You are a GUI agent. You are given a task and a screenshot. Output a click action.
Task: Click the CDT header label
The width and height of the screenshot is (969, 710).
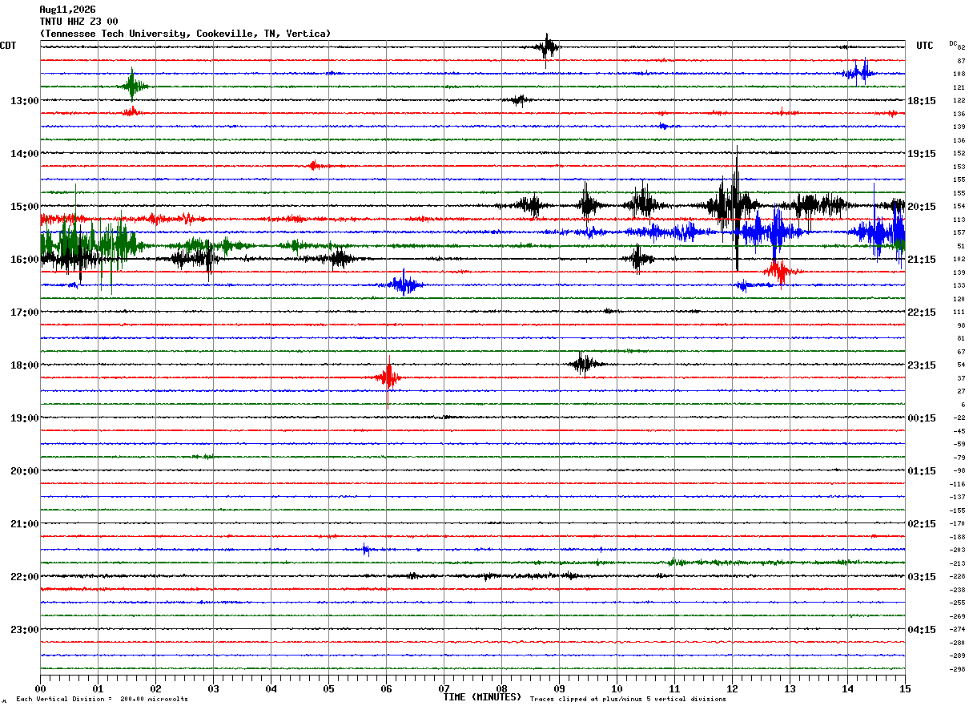pyautogui.click(x=8, y=46)
